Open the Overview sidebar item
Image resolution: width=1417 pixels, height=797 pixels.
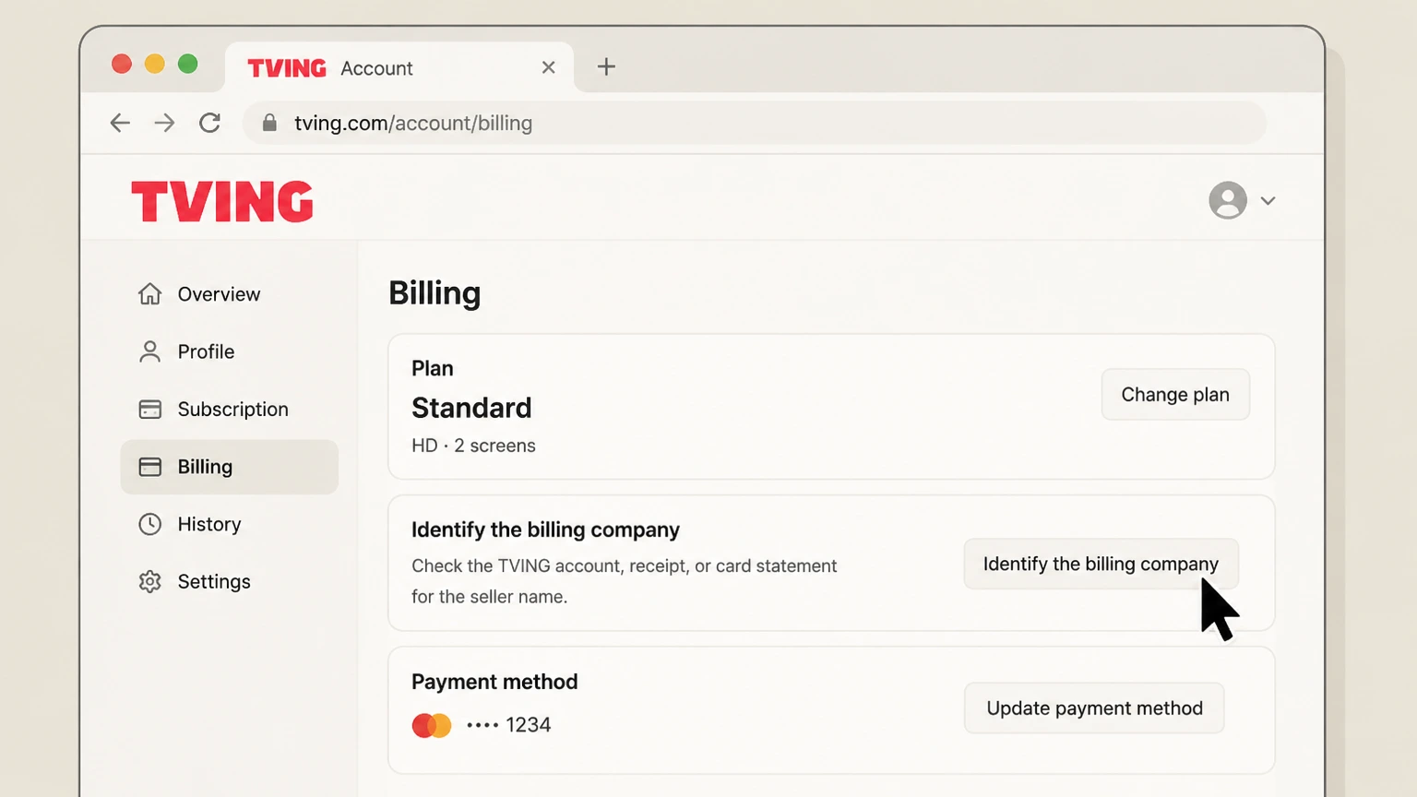(229, 294)
